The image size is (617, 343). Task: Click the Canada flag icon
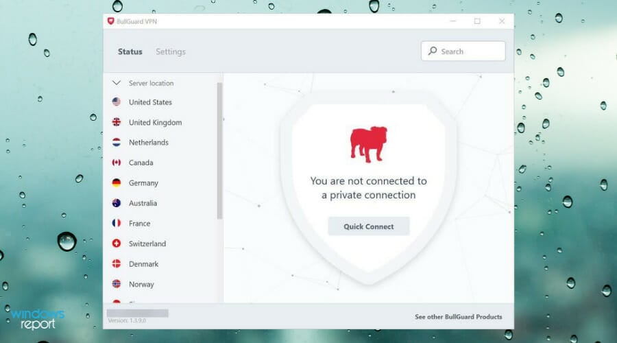[x=117, y=163]
